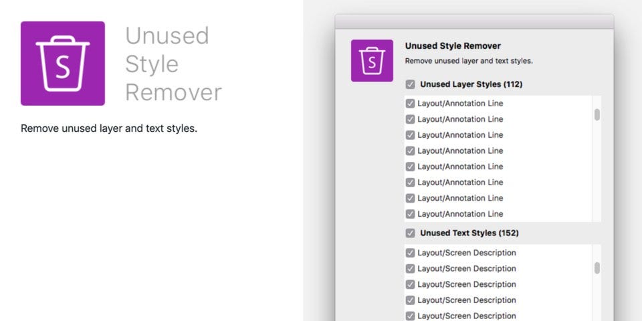Uncheck the first Layout/Screen Description checkbox
Screen dimensions: 642x321
click(410, 253)
